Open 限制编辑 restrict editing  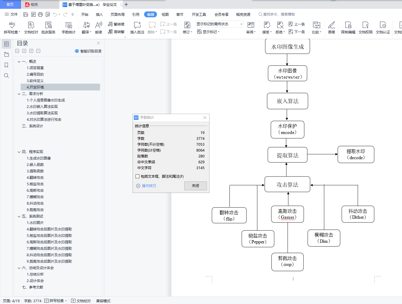[x=348, y=28]
